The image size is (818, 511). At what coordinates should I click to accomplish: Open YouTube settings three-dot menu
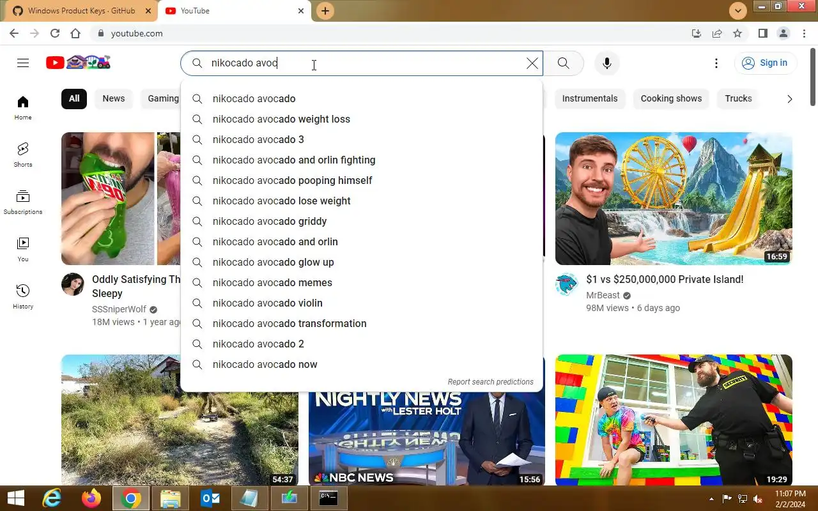click(716, 63)
